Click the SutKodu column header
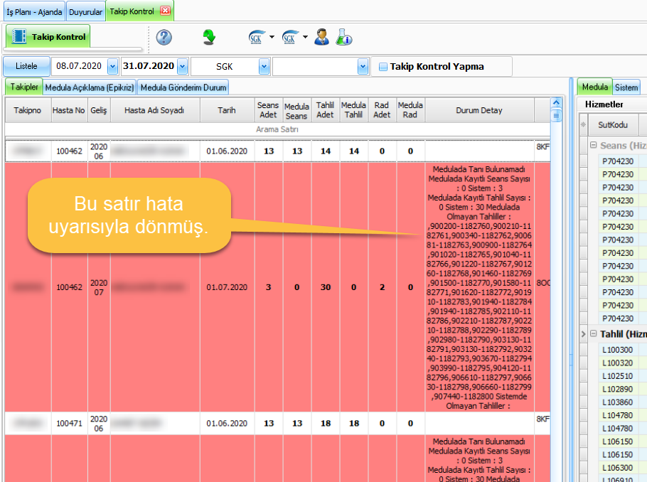Viewport: 647px width, 482px height. 613,124
